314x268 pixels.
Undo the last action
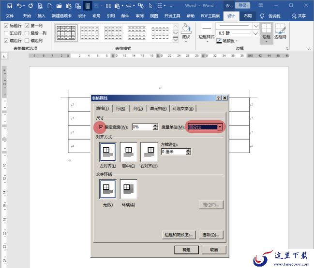click(x=19, y=6)
